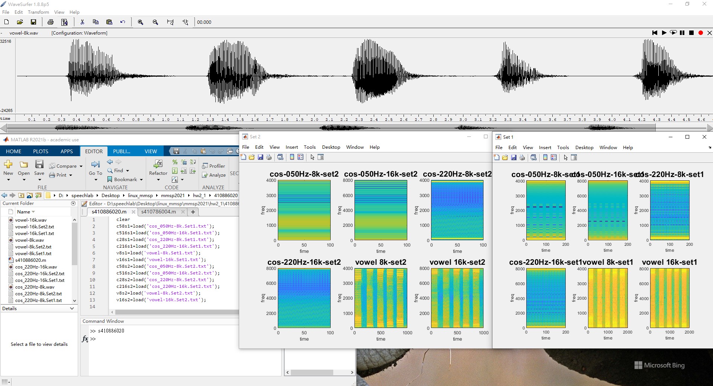
Task: Click the Smart Indent icon
Action: pyautogui.click(x=175, y=171)
